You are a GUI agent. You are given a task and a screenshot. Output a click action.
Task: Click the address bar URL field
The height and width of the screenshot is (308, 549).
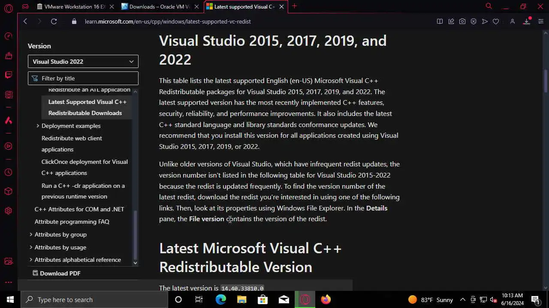[168, 21]
